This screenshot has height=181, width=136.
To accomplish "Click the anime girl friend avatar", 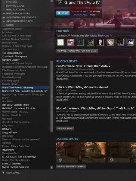I will point(110,42).
